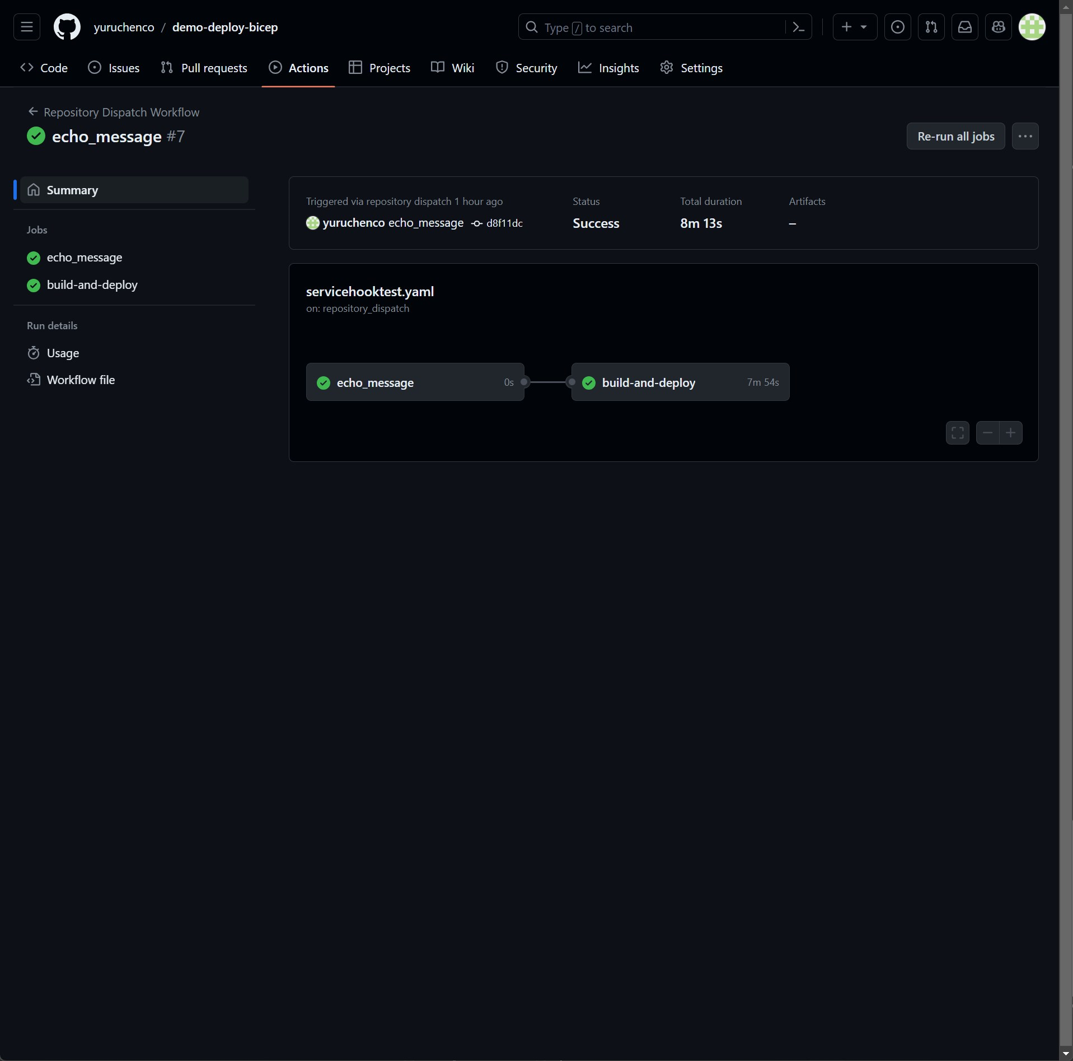The image size is (1073, 1061).
Task: Click the commit icon beside d8f11dc
Action: click(477, 223)
